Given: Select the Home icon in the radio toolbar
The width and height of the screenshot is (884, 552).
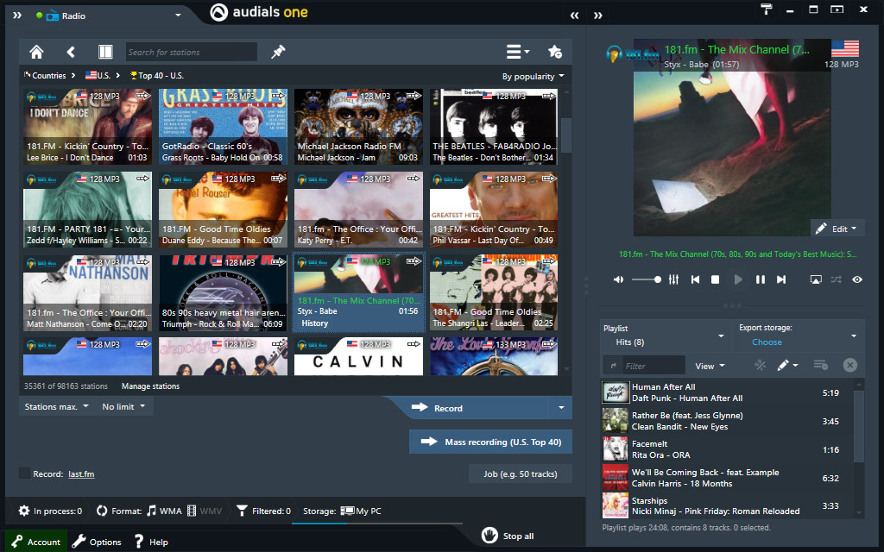Looking at the screenshot, I should [x=35, y=52].
